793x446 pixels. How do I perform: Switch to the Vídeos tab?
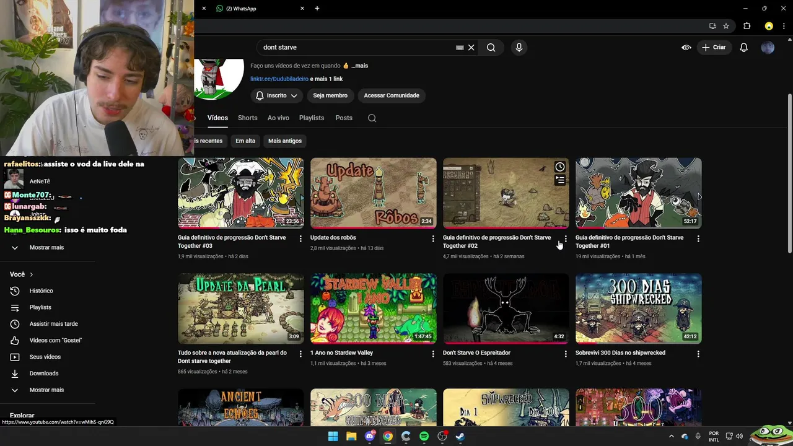point(217,118)
